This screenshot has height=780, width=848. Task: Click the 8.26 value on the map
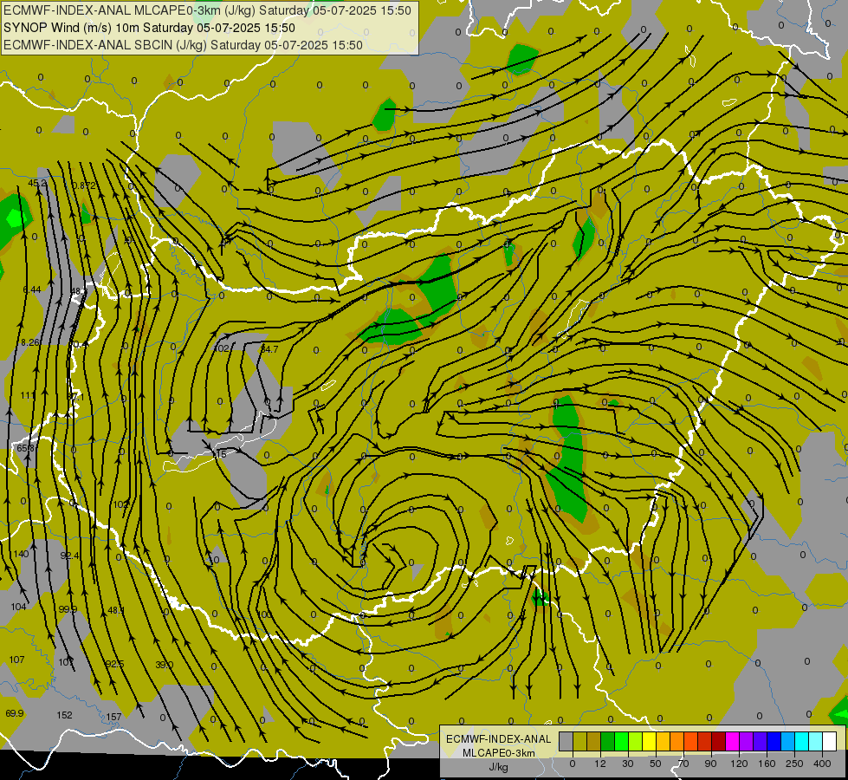[29, 342]
